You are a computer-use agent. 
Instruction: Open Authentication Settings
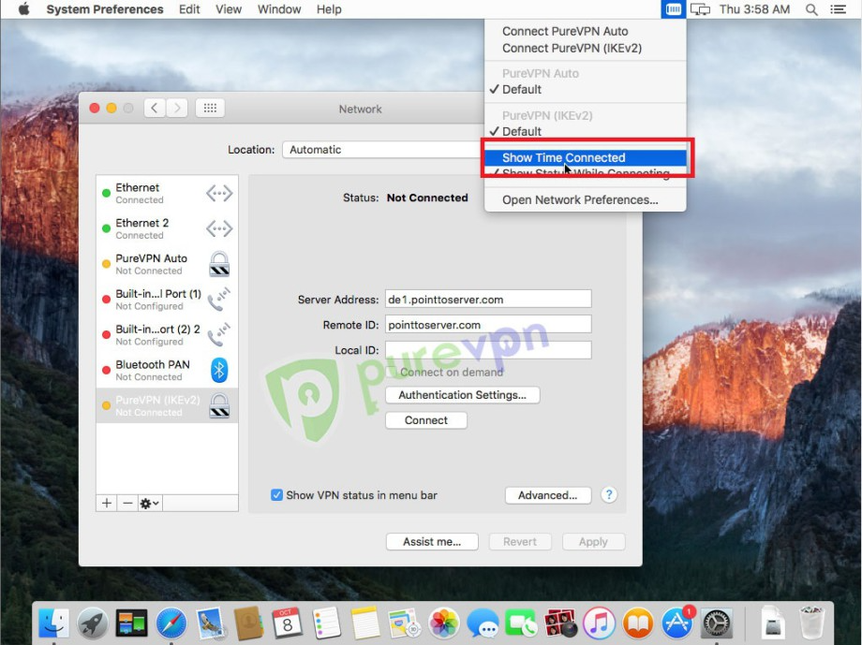coord(462,395)
